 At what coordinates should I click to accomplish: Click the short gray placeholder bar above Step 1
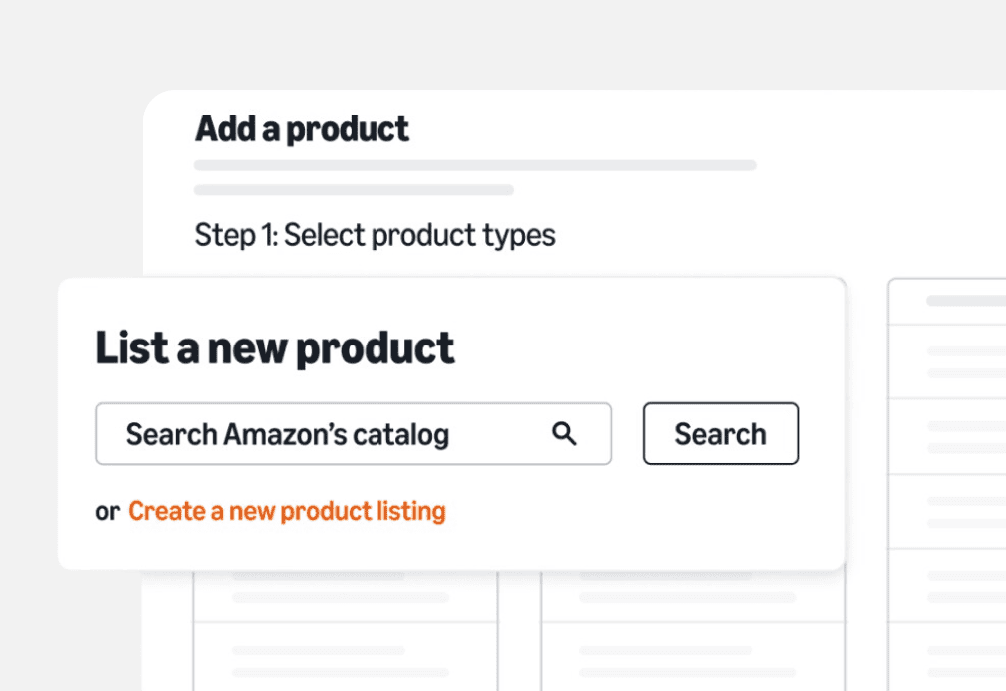pyautogui.click(x=354, y=189)
